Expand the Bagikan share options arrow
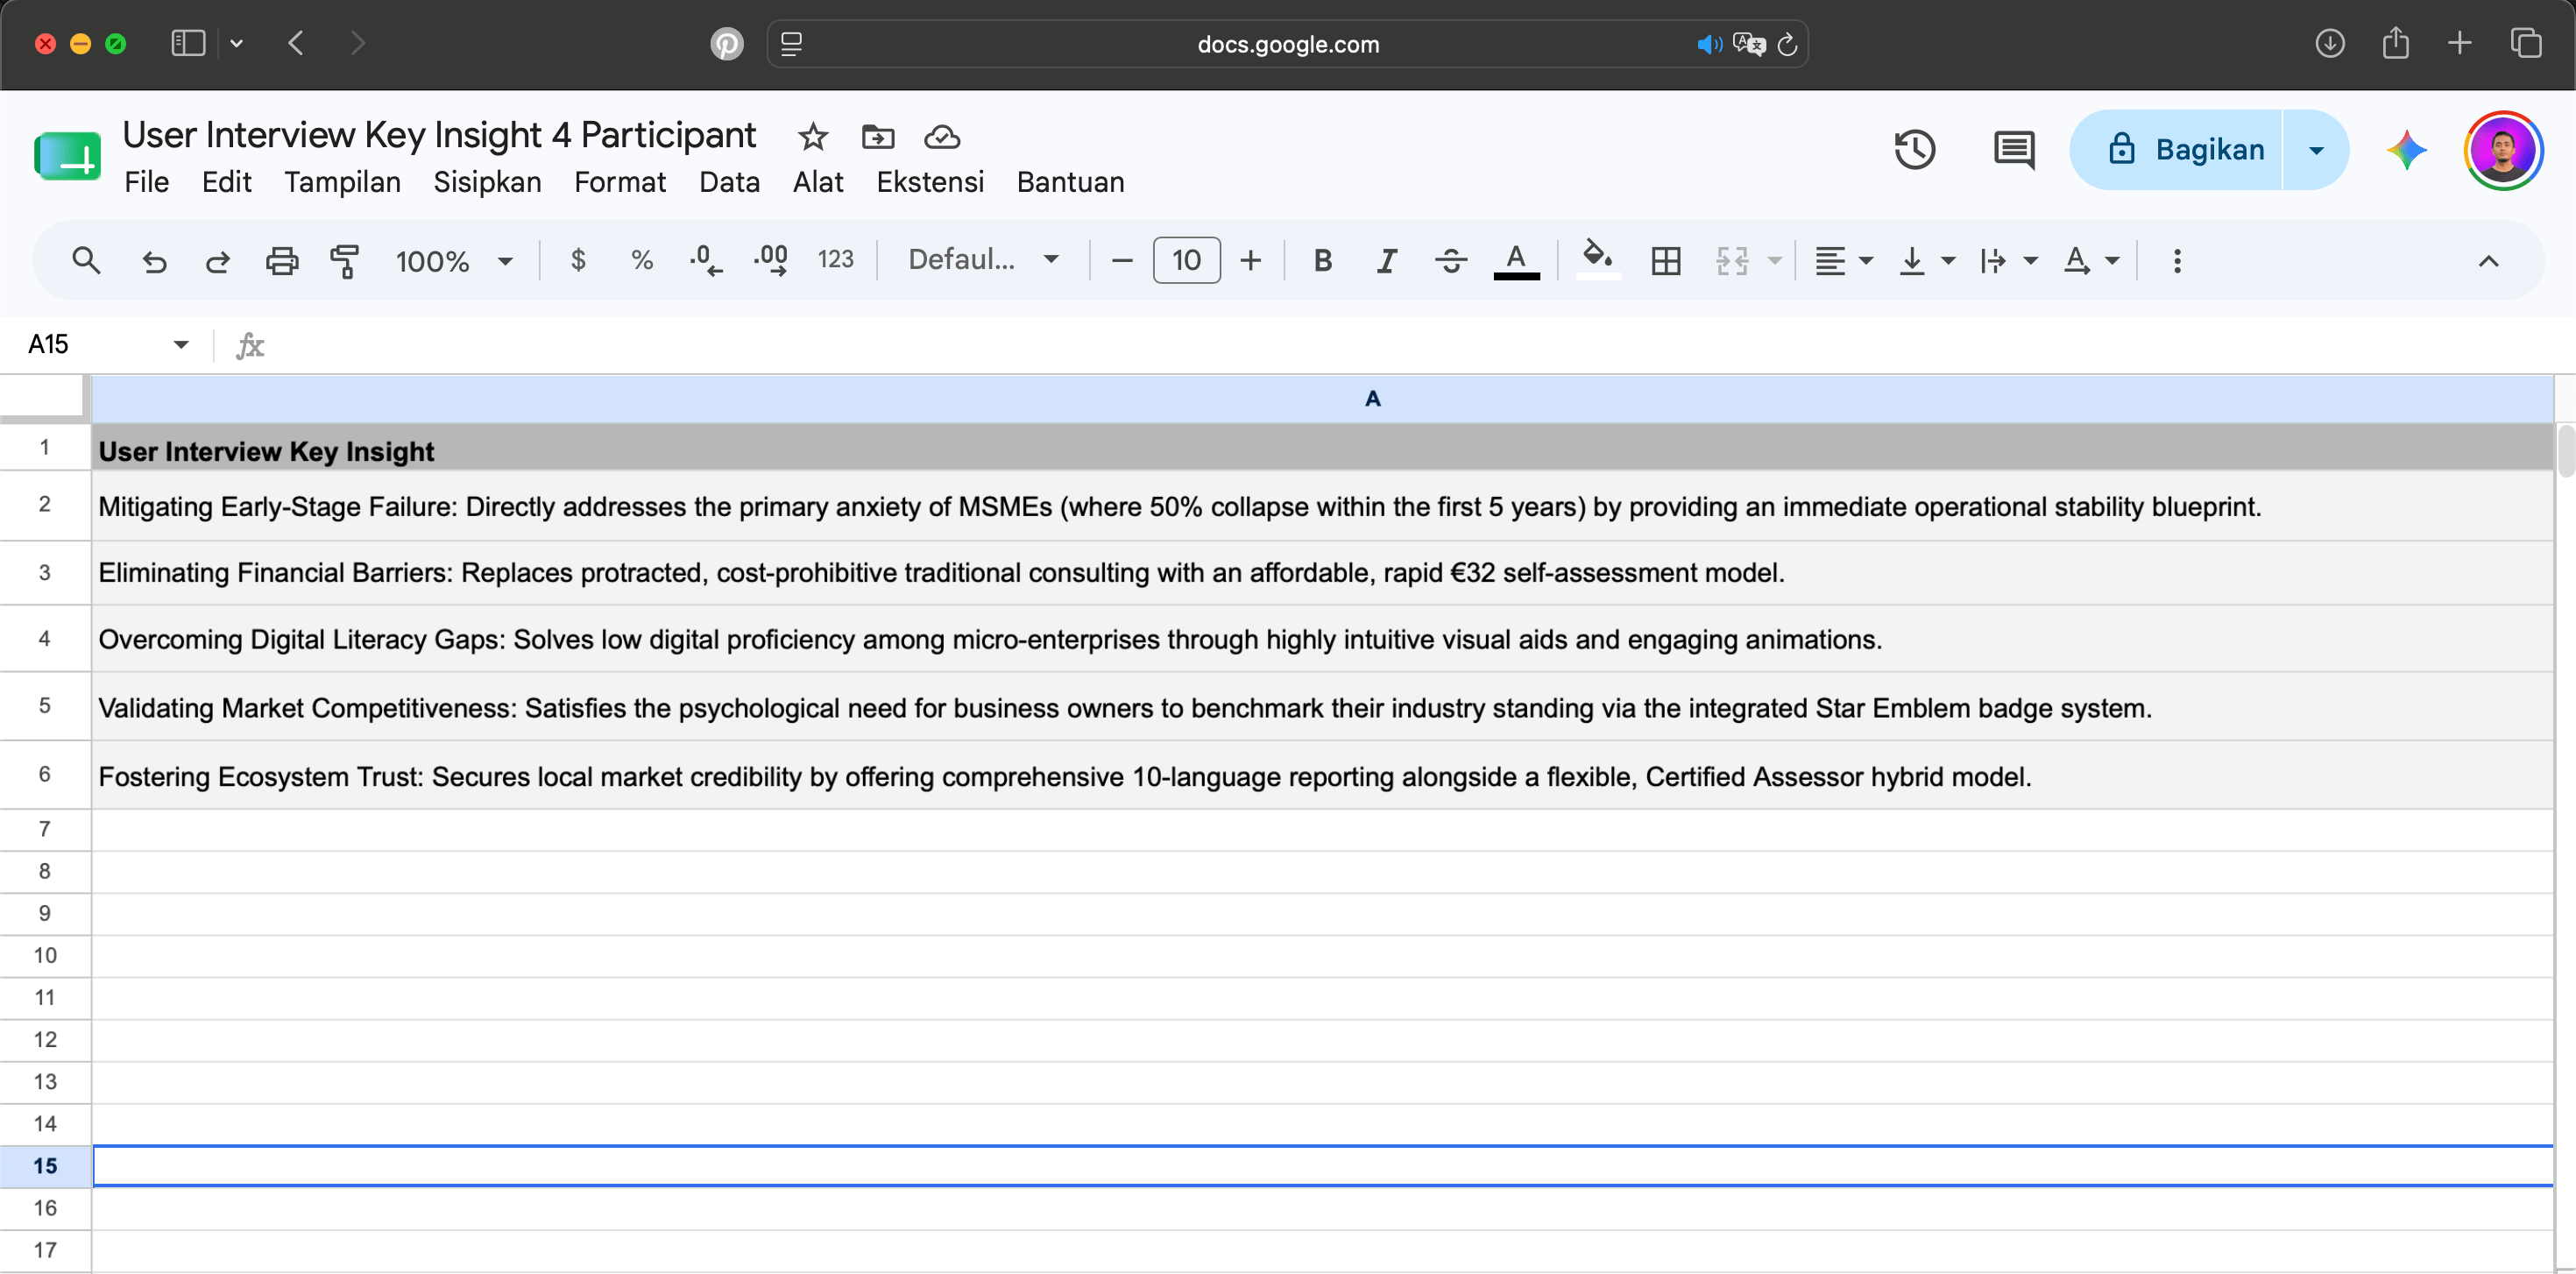Viewport: 2576px width, 1274px height. [2316, 150]
